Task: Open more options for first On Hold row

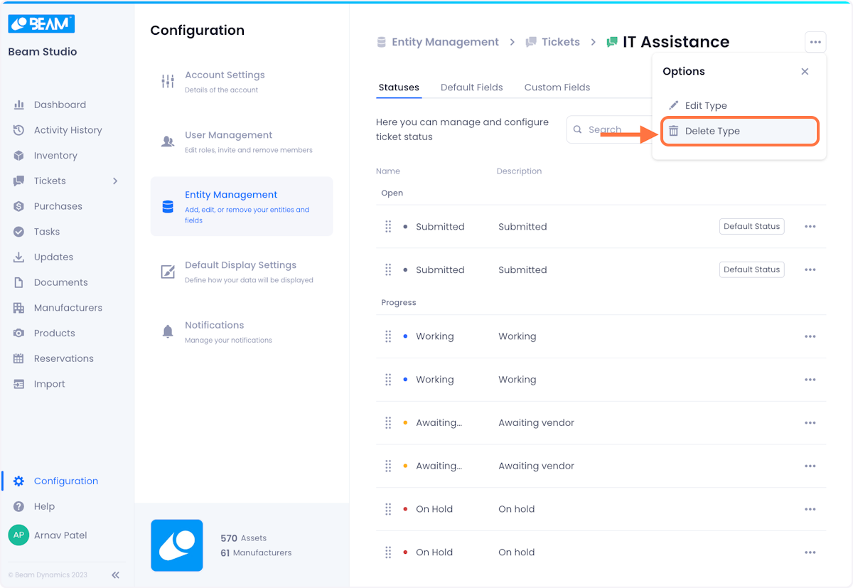Action: (x=810, y=509)
